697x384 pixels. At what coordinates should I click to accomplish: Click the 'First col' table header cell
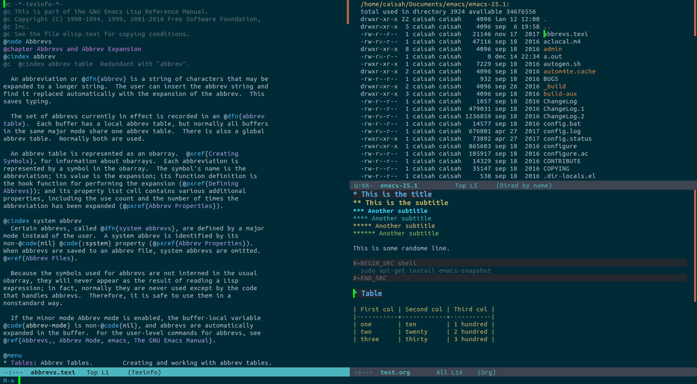pos(377,309)
